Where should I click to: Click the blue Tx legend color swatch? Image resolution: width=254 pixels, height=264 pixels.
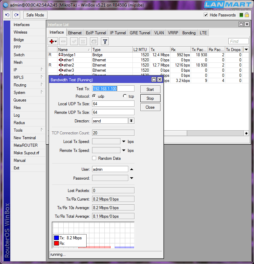pyautogui.click(x=56, y=238)
